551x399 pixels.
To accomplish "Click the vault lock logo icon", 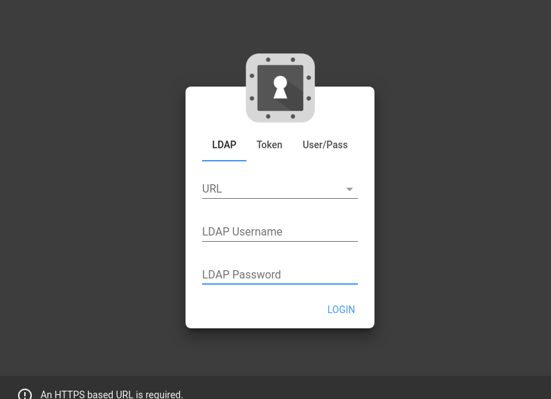I will pyautogui.click(x=280, y=88).
